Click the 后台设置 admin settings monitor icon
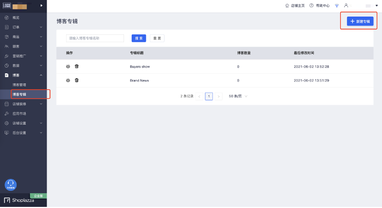The image size is (382, 208). click(x=7, y=133)
